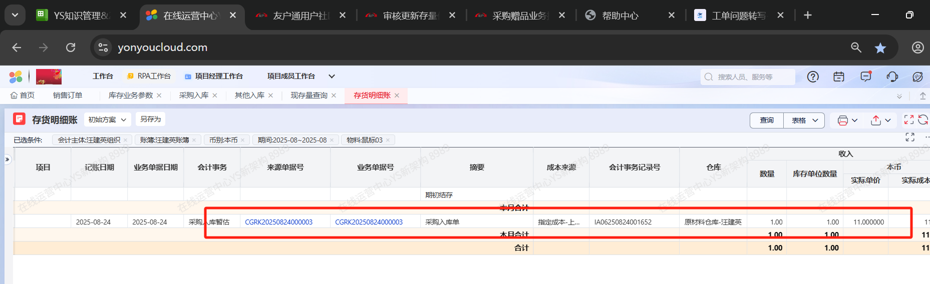Switch to the 现存量查询 tab
This screenshot has width=930, height=284.
click(x=309, y=95)
